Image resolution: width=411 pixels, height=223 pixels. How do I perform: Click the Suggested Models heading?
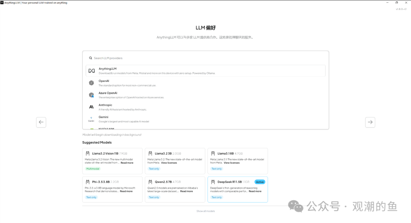(x=97, y=142)
